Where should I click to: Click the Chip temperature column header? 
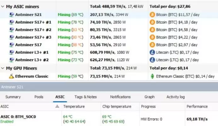coord(117,107)
